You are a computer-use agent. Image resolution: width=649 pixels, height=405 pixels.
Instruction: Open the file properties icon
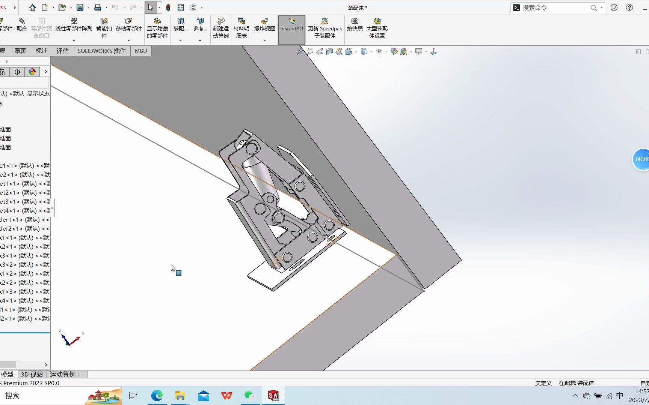point(181,7)
